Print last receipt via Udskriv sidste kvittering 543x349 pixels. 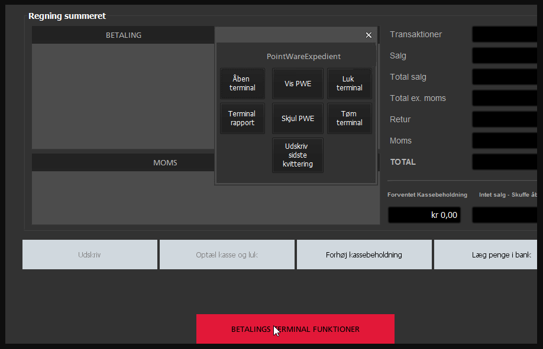pyautogui.click(x=298, y=155)
